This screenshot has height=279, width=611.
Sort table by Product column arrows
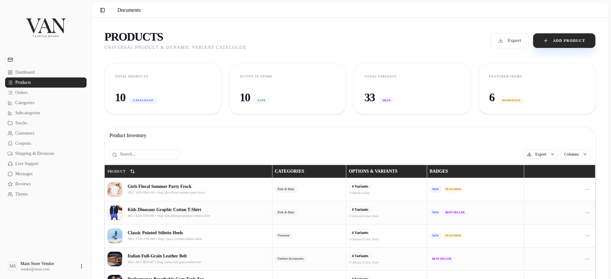132,171
